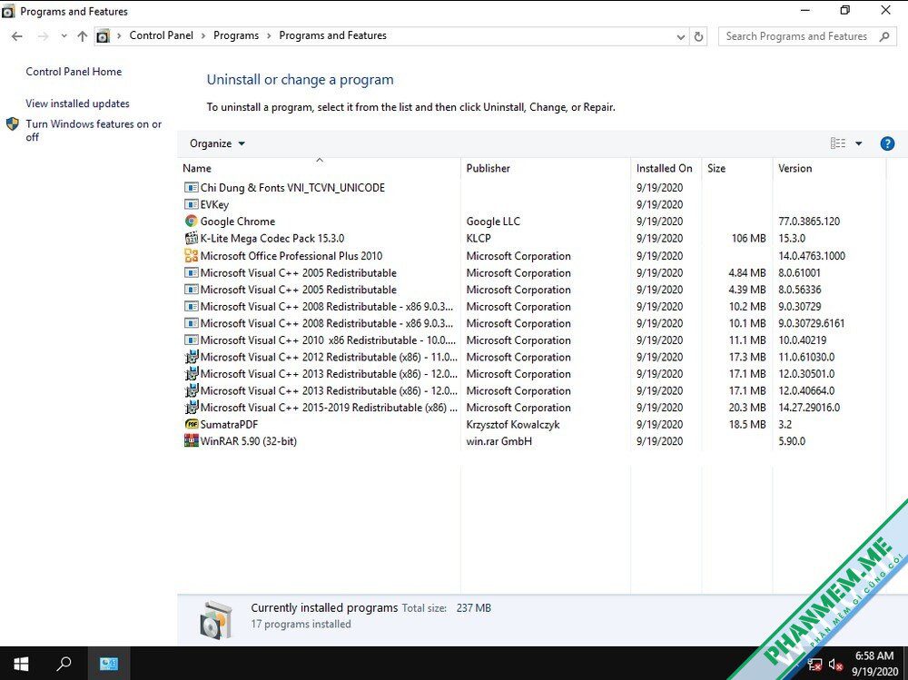Click the Programs and Features breadcrumb
This screenshot has height=680, width=908.
coord(332,35)
